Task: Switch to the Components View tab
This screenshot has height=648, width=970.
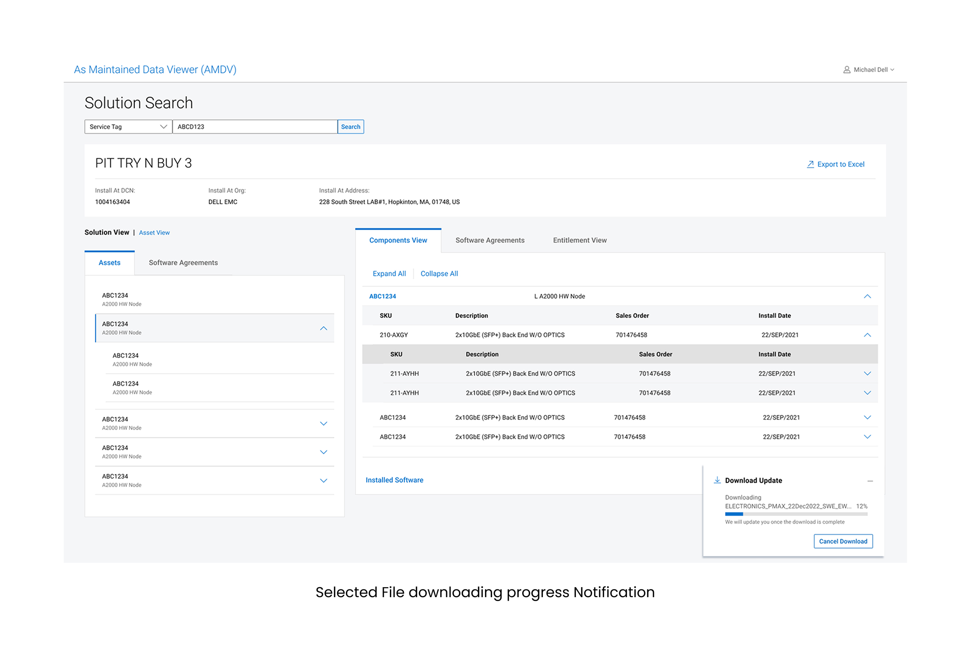Action: [x=398, y=240]
